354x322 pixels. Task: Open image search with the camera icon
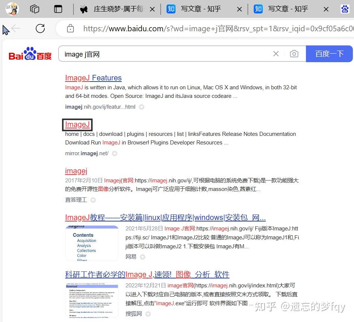click(294, 54)
